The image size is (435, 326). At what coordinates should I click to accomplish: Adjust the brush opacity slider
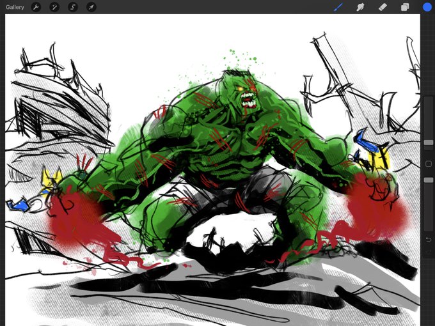(x=429, y=180)
